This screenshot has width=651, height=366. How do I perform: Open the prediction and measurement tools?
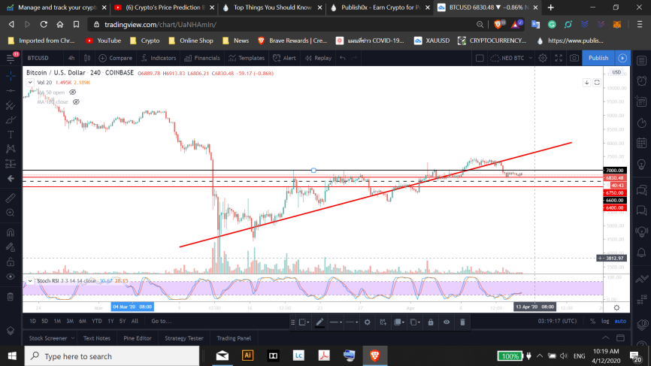(x=11, y=164)
